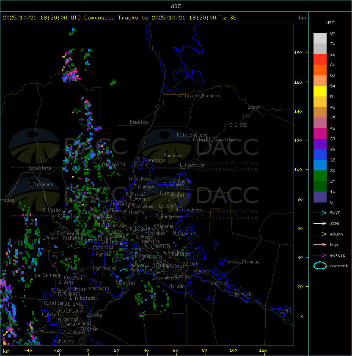Pick the tan 48 dBZ color swatch
Image resolution: width=352 pixels, height=356 pixels.
(320, 112)
